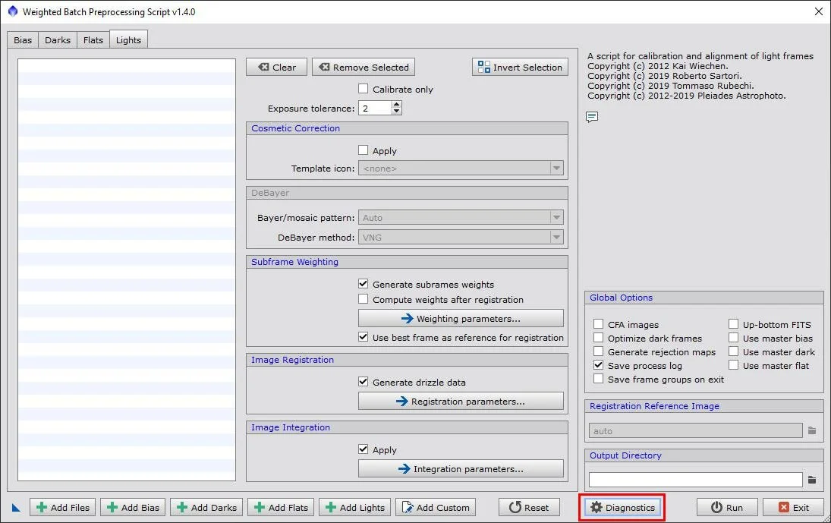
Task: Enable CFA images option
Action: pyautogui.click(x=598, y=324)
